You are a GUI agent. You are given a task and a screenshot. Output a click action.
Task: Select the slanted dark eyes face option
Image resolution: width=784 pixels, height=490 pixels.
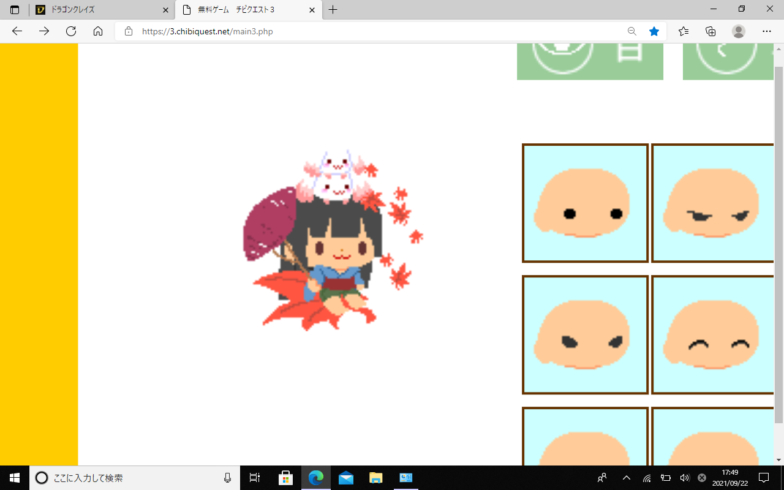coord(585,334)
